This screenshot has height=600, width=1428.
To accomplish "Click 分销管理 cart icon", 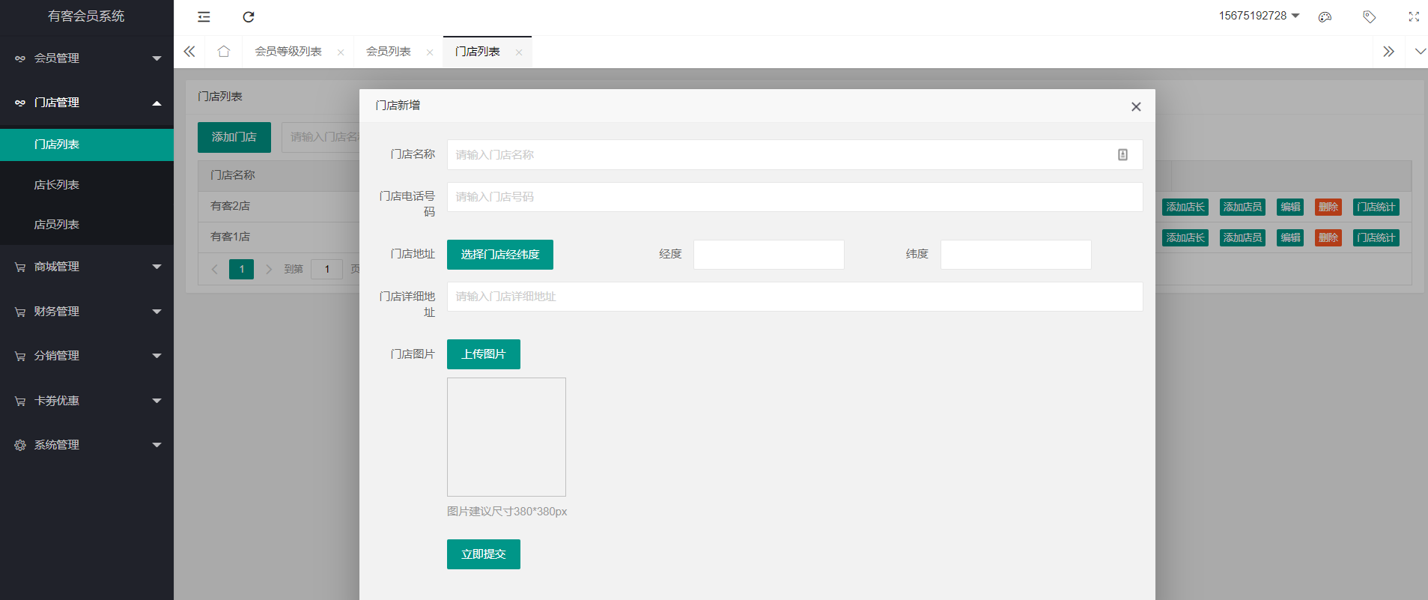I will click(20, 357).
